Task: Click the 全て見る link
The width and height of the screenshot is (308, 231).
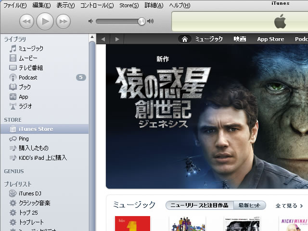Action: [x=289, y=206]
